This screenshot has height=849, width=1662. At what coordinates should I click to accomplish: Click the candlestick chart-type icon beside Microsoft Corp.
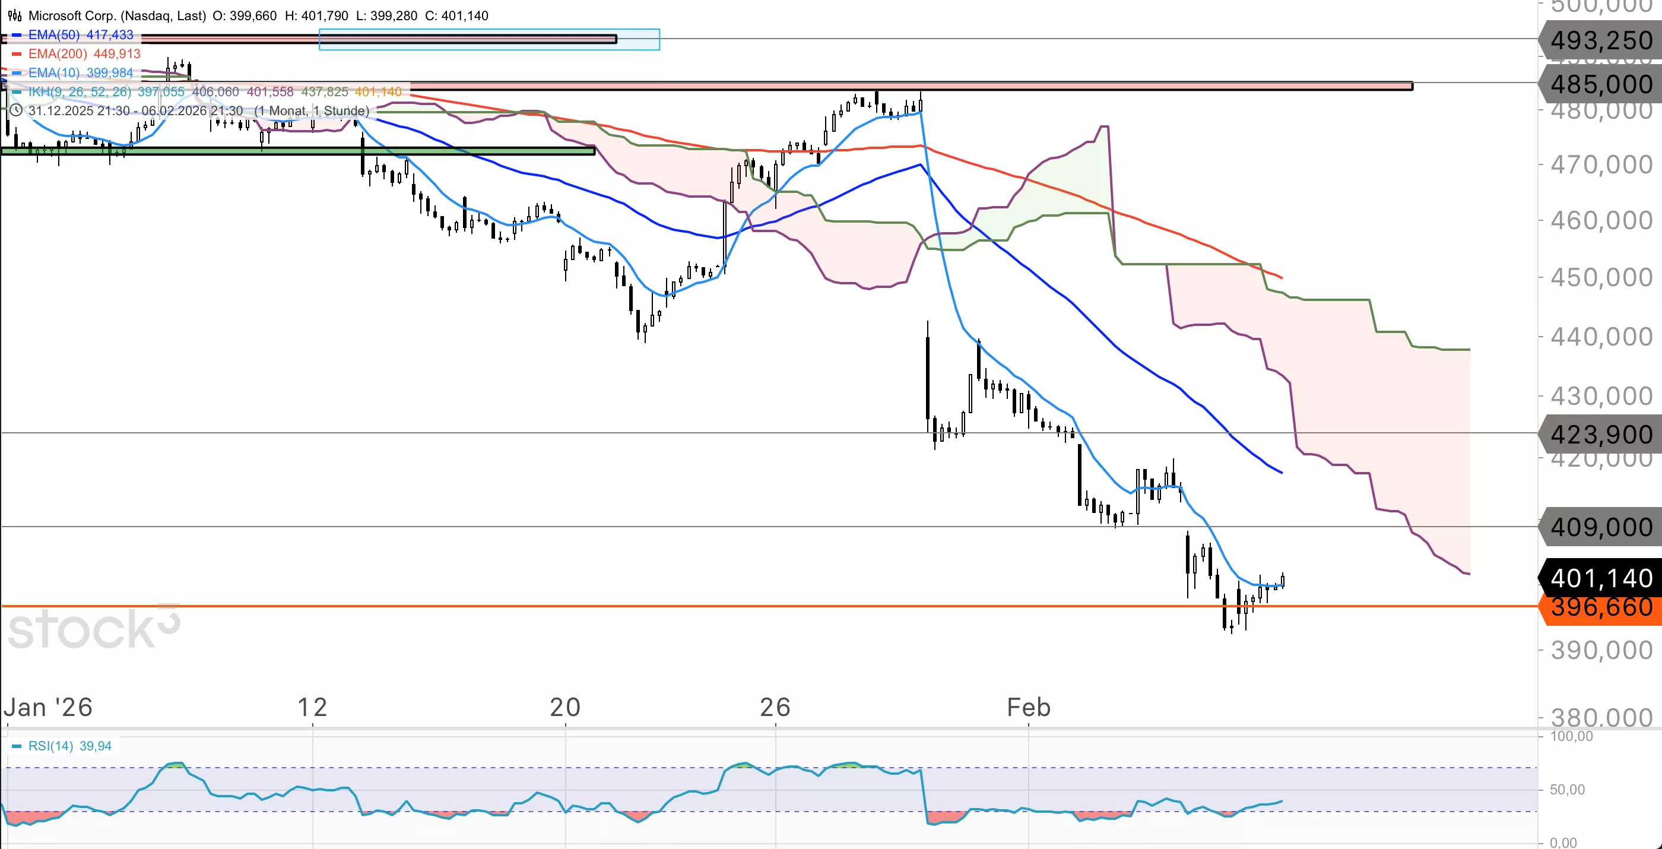pos(14,15)
